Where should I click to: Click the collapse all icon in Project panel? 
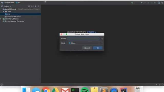[32, 6]
